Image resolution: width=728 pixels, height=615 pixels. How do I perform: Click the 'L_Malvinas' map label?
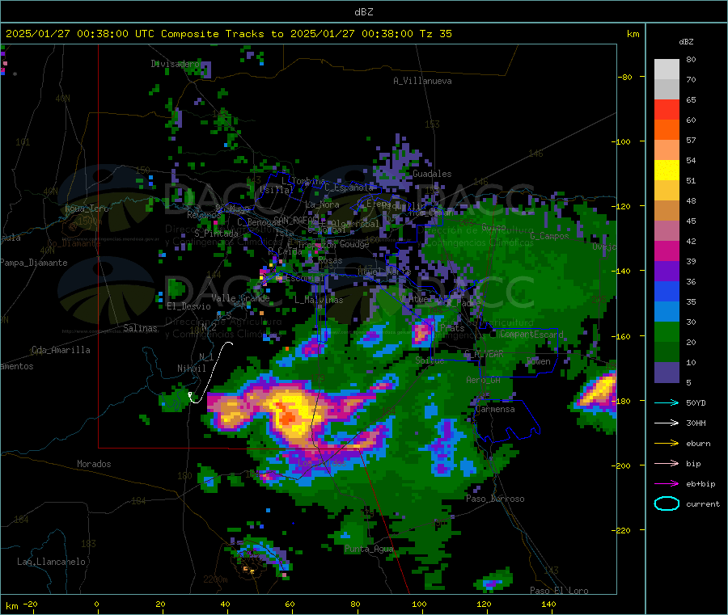click(x=319, y=300)
